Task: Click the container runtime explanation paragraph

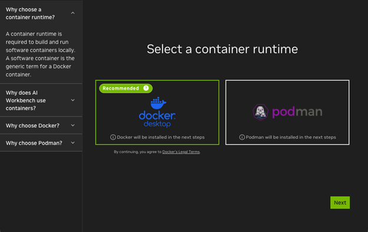Action: point(40,54)
